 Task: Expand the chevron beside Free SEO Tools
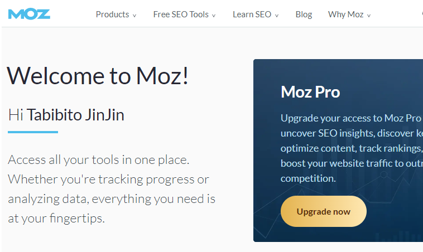214,16
